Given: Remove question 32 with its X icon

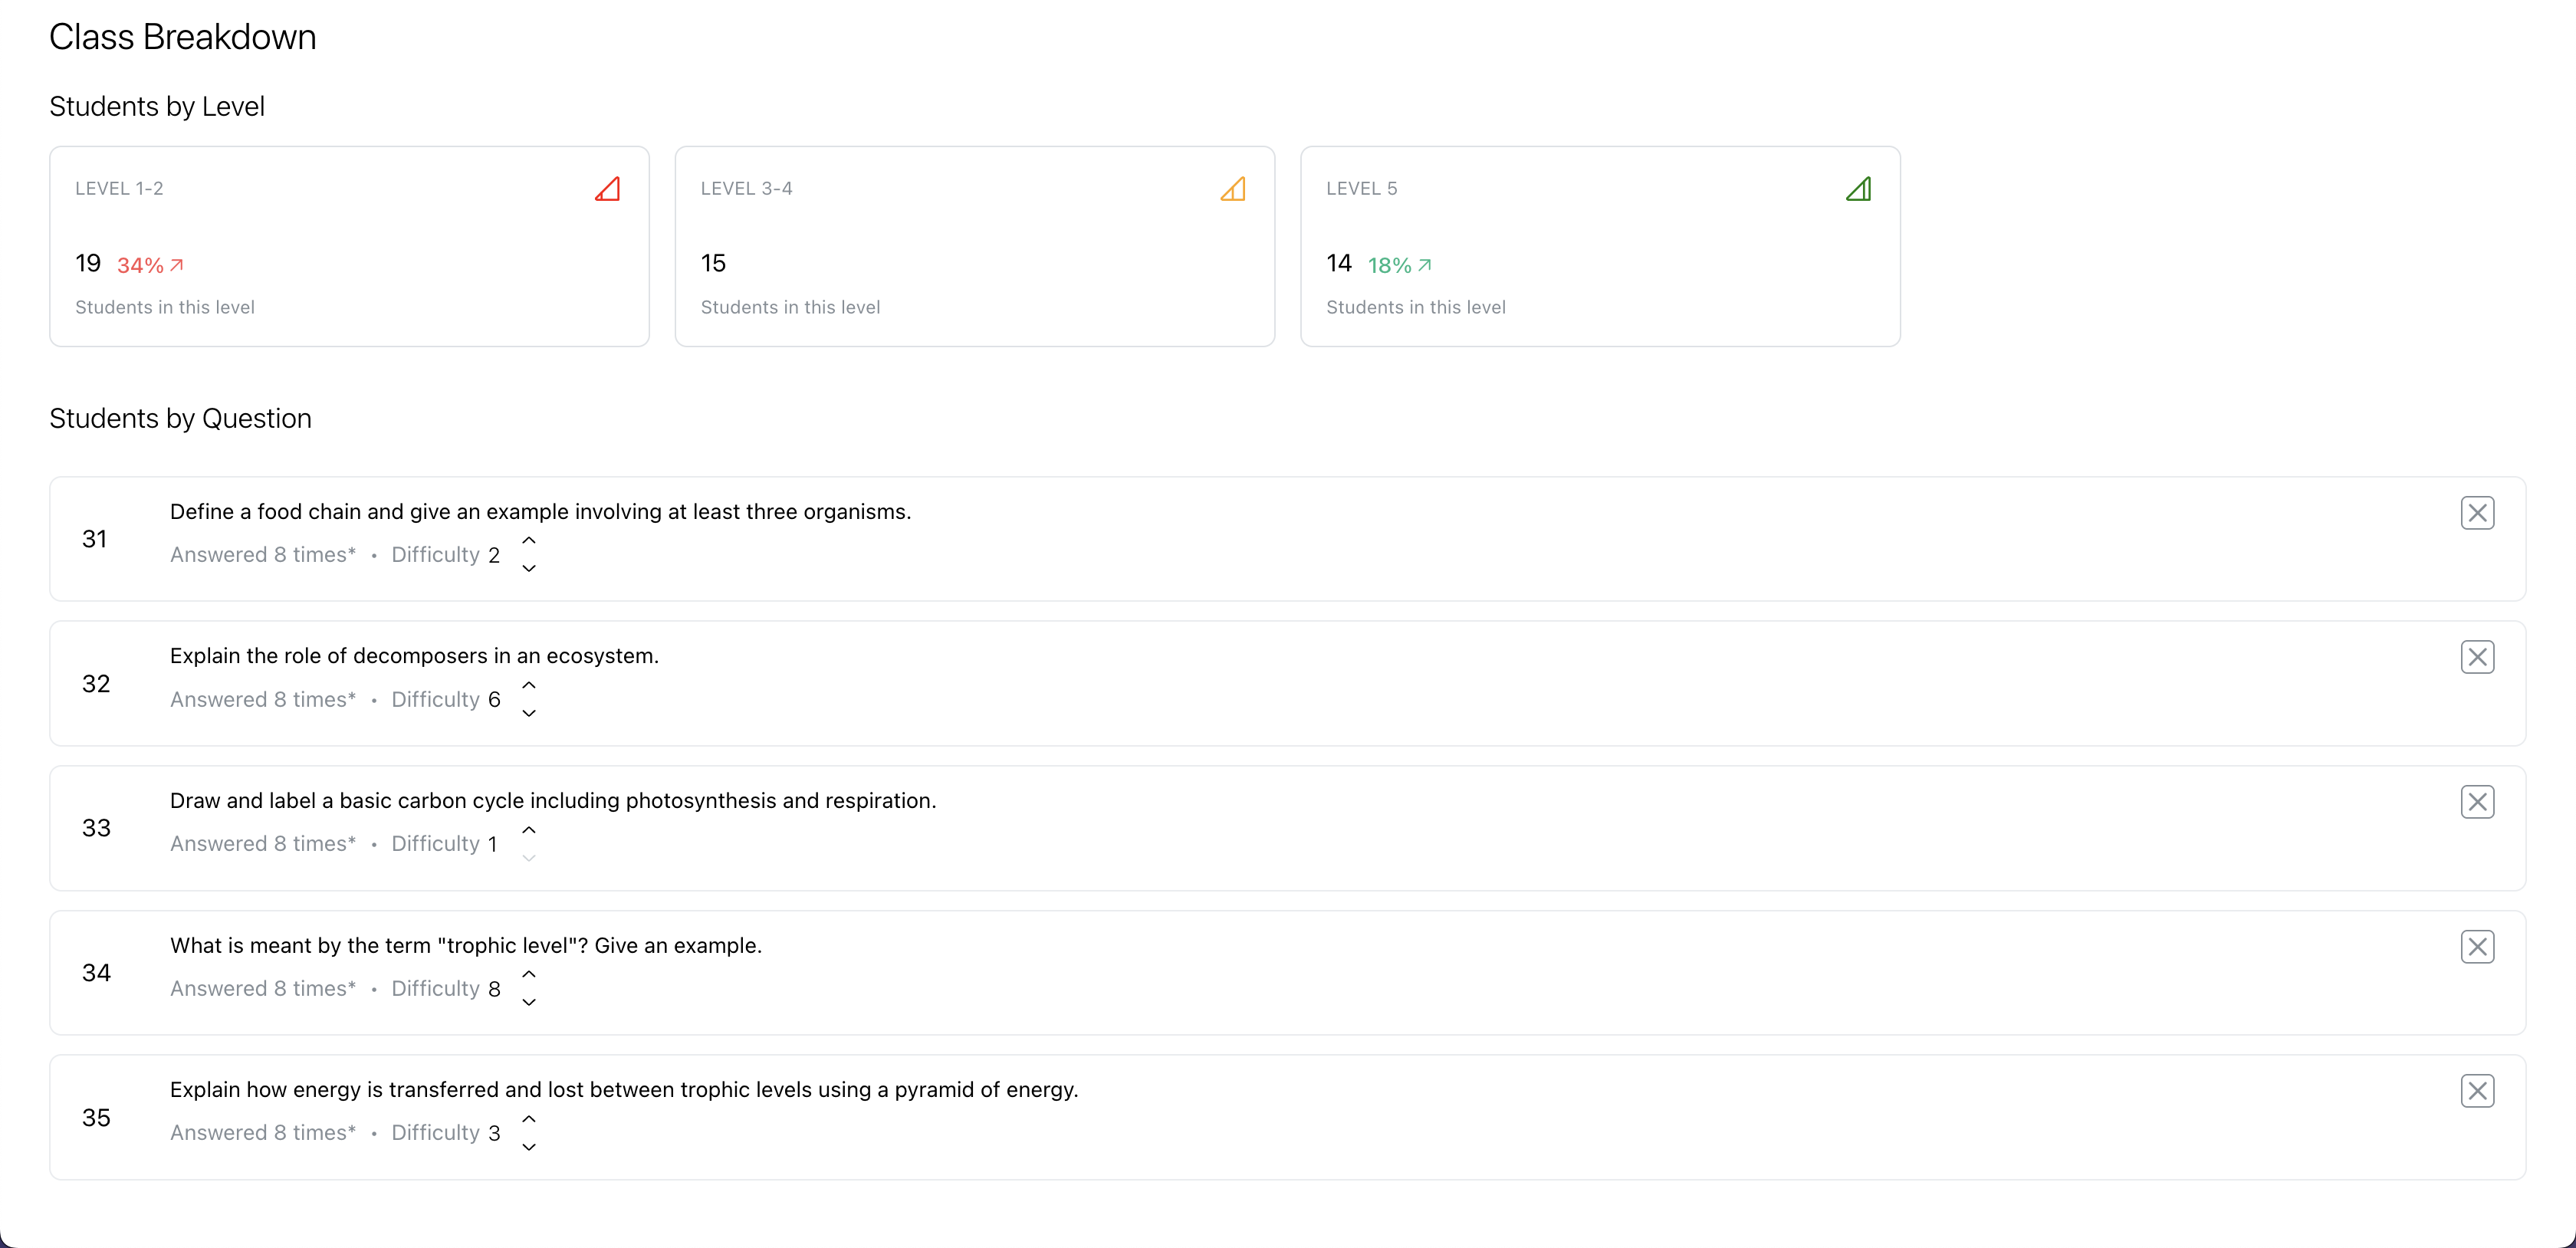Looking at the screenshot, I should (x=2476, y=657).
